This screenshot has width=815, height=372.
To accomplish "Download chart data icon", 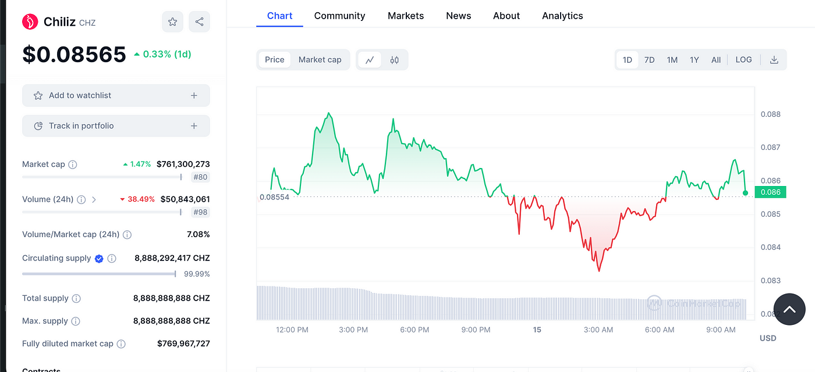I will pos(774,60).
